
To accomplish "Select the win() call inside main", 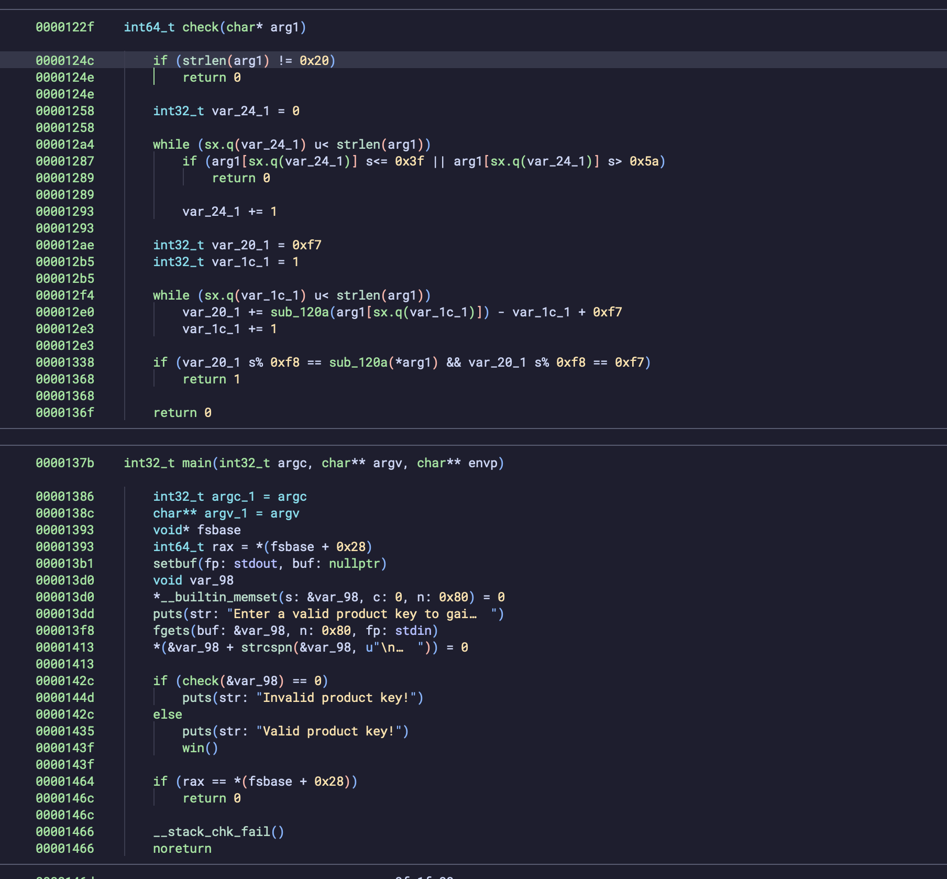I will click(200, 748).
